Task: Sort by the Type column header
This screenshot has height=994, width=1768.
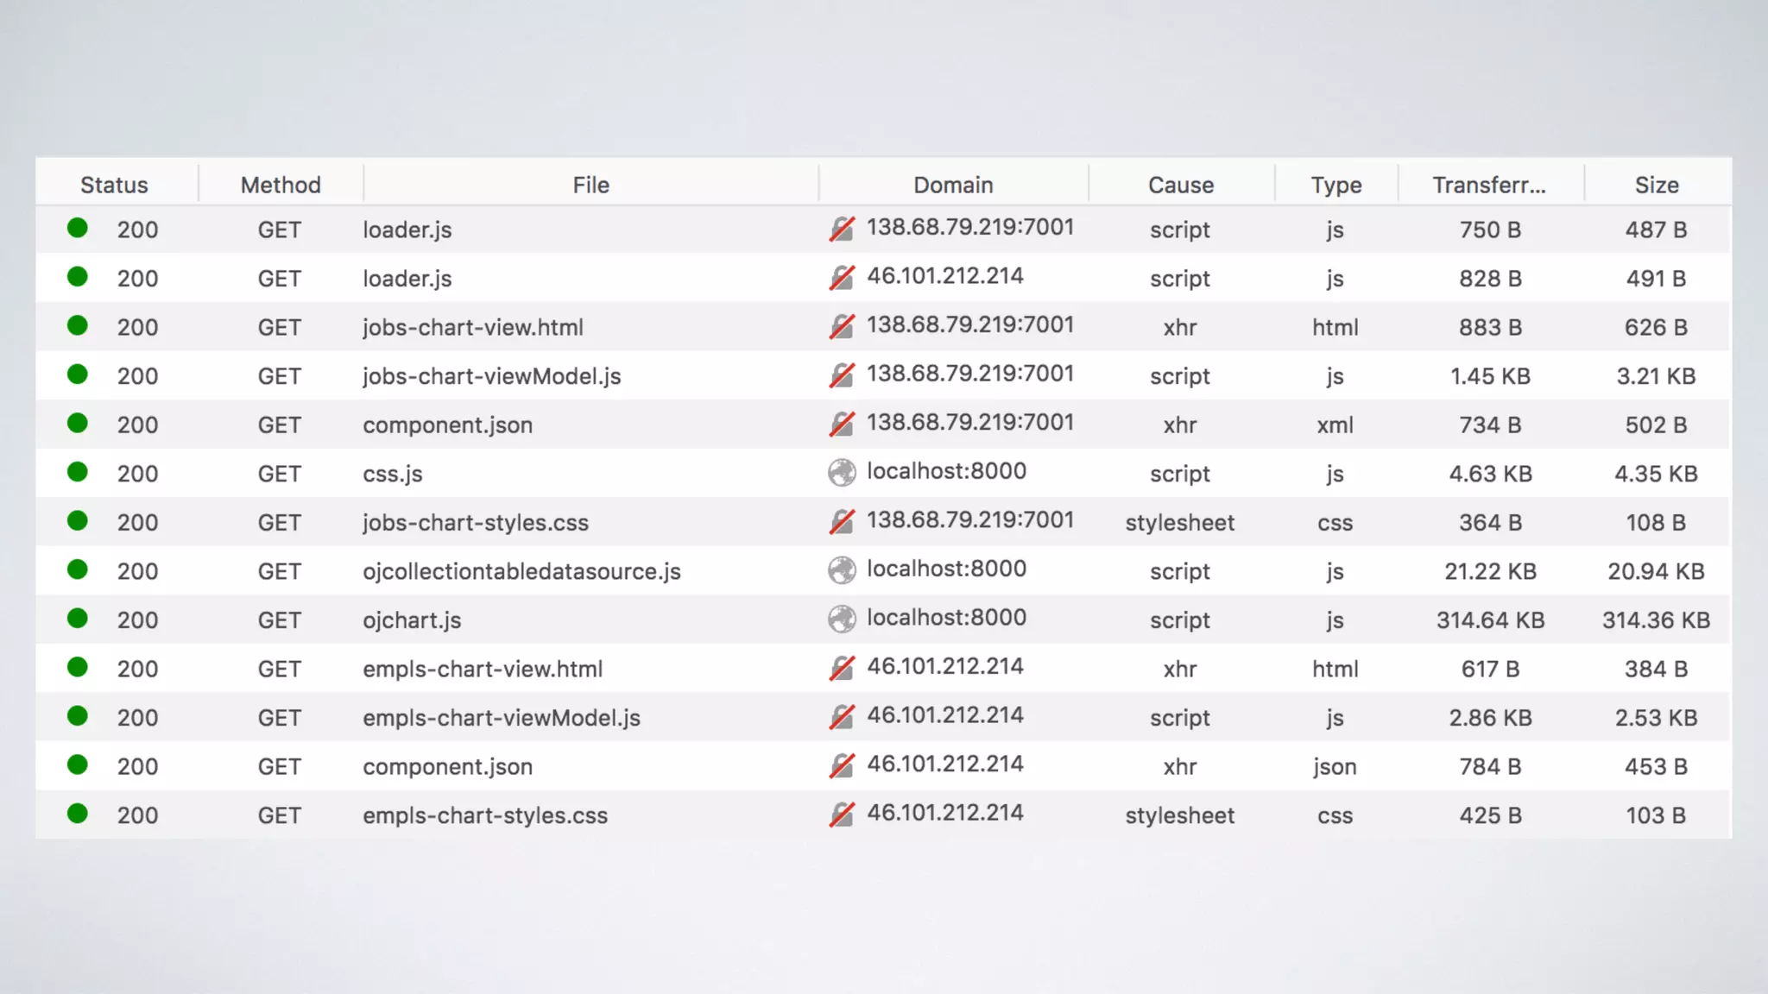Action: pyautogui.click(x=1335, y=185)
